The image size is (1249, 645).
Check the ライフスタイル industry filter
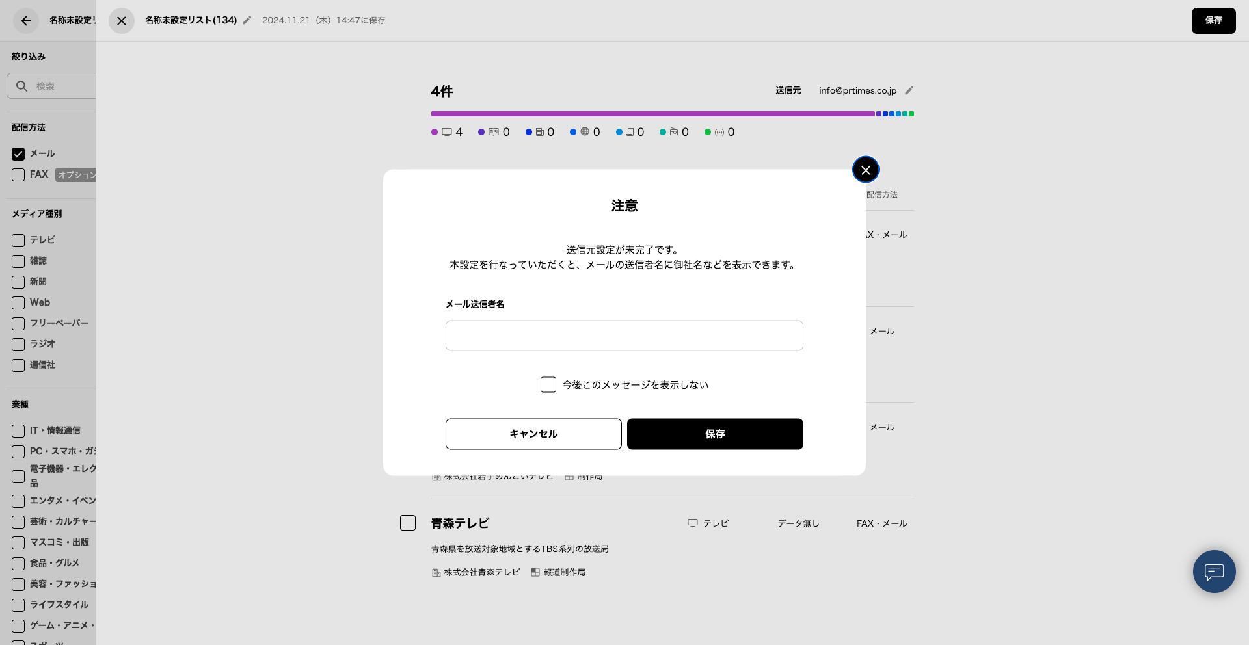[x=18, y=605]
